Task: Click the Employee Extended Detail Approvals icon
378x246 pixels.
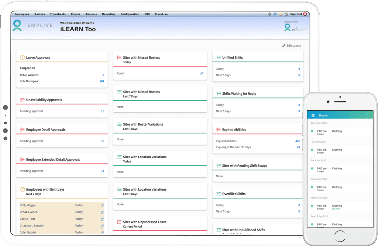Action: coord(23,159)
